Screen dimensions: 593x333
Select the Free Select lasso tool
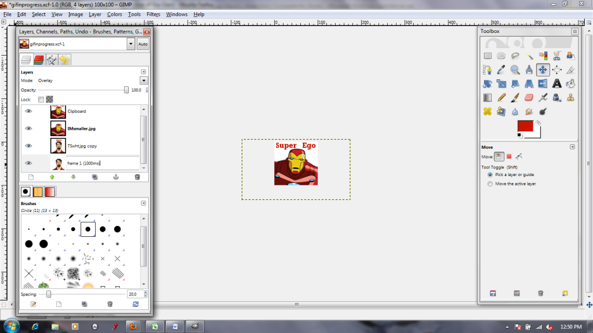(x=515, y=56)
